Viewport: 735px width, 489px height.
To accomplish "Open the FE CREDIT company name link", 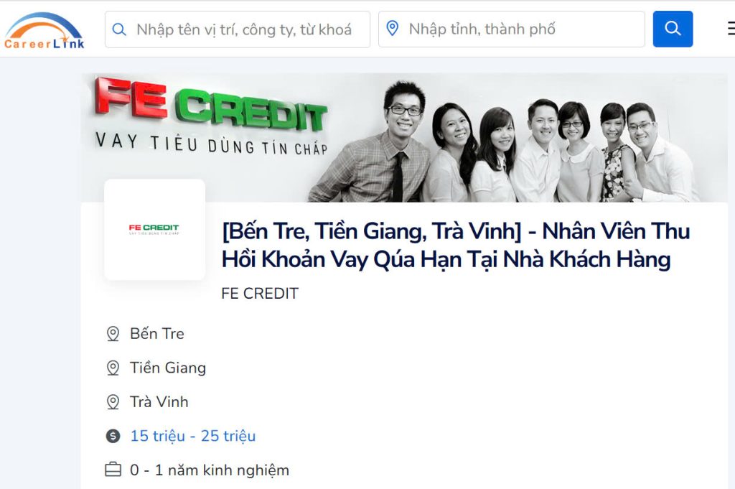I will (260, 294).
